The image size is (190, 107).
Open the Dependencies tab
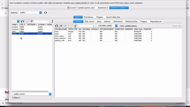[156, 21]
